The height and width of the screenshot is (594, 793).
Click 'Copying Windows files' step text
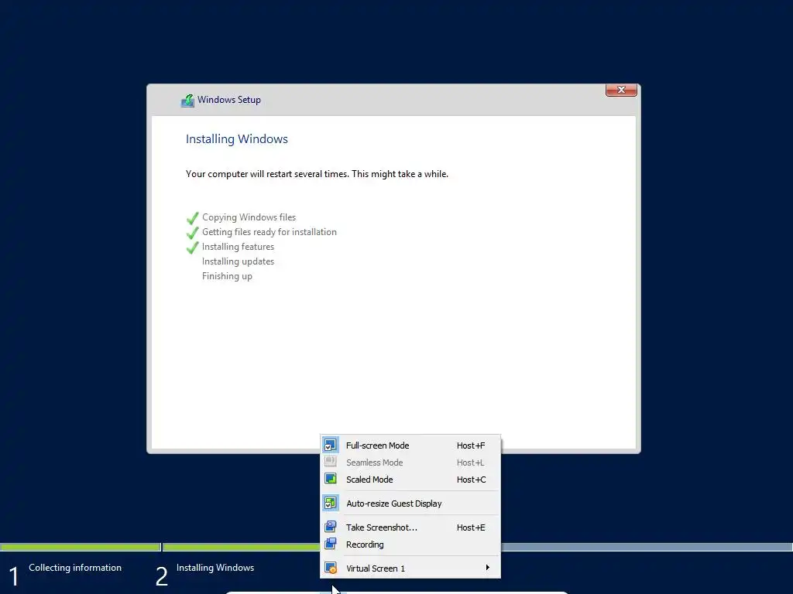coord(249,217)
